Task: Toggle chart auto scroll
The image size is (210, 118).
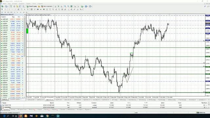Action: pyautogui.click(x=75, y=6)
